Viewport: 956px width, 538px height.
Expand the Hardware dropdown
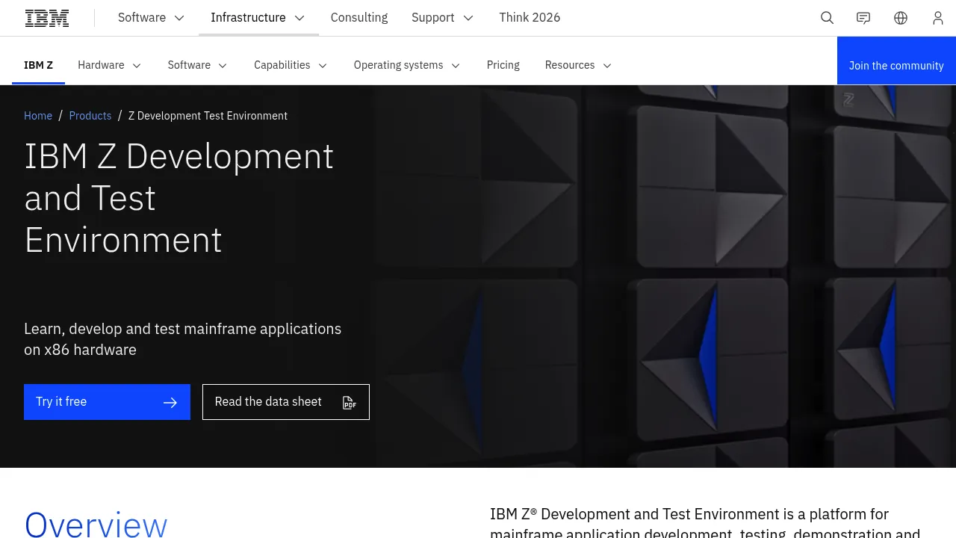click(x=110, y=65)
